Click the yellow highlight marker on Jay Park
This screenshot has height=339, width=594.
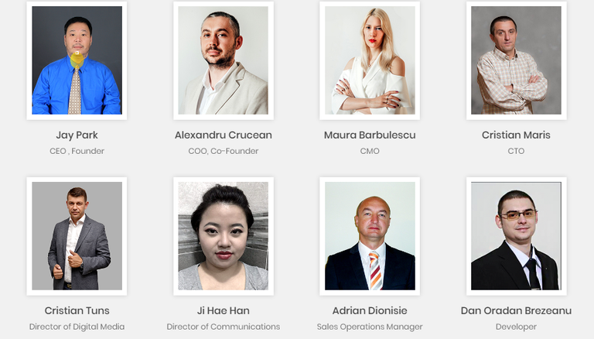click(x=77, y=60)
